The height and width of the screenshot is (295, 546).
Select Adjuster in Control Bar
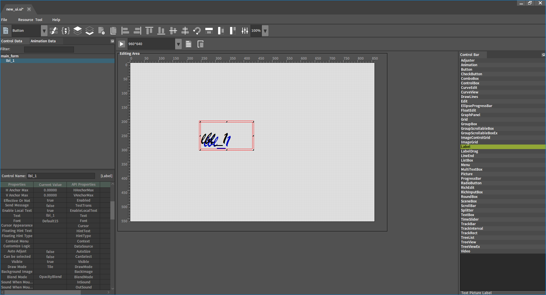click(502, 60)
